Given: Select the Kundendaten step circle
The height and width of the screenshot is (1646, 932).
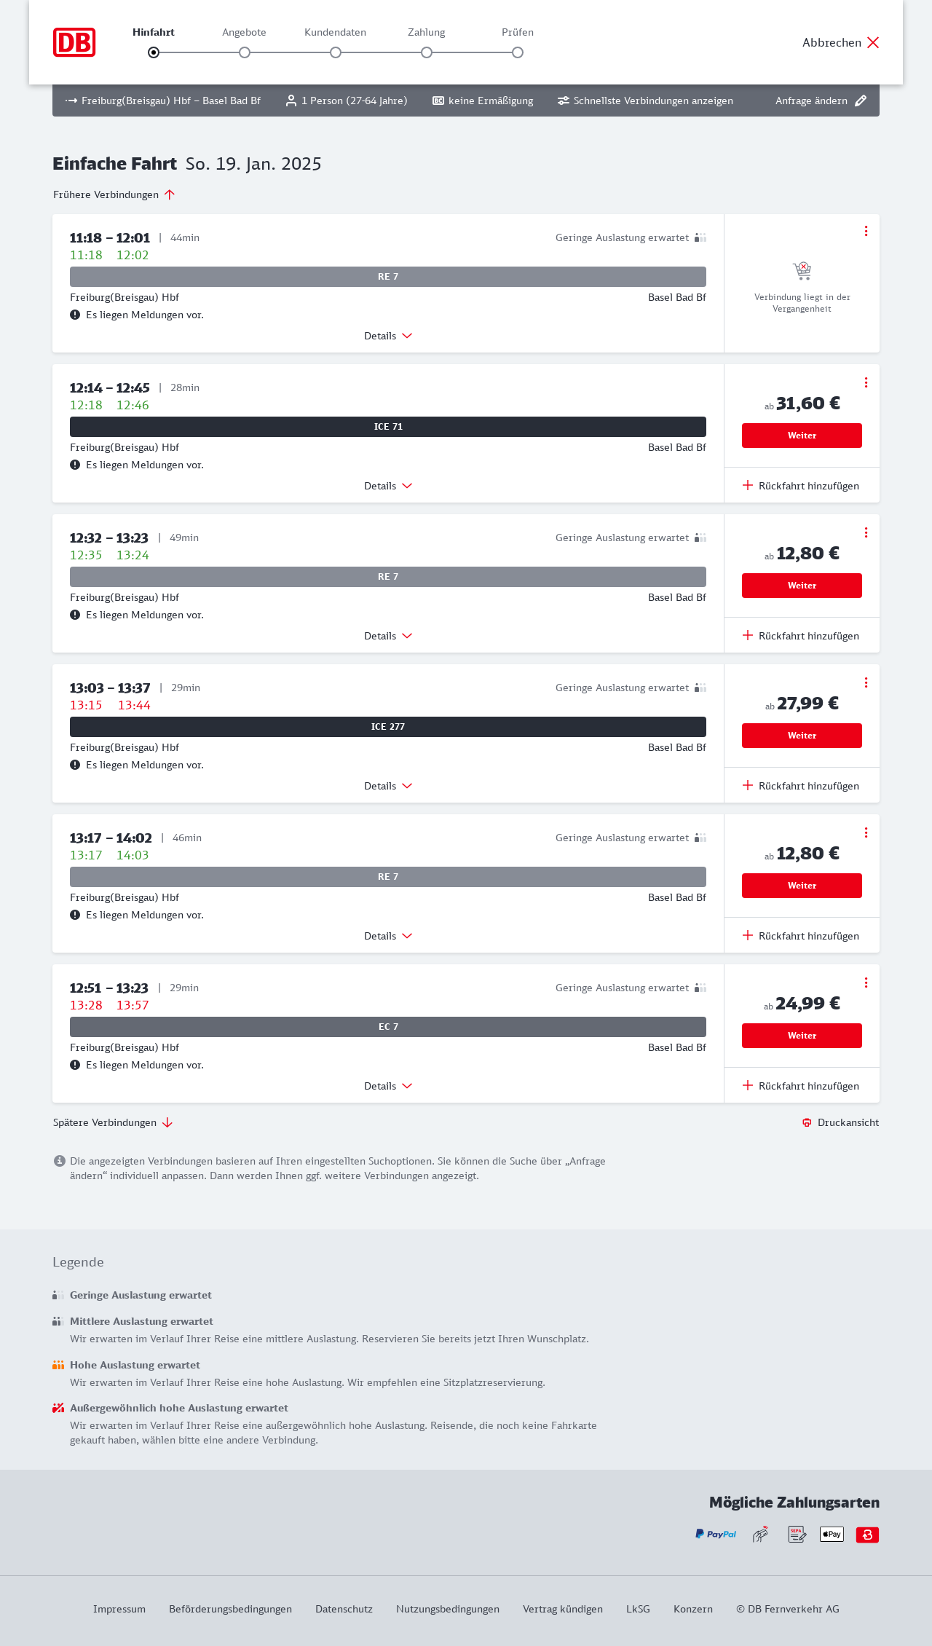Looking at the screenshot, I should pos(336,52).
